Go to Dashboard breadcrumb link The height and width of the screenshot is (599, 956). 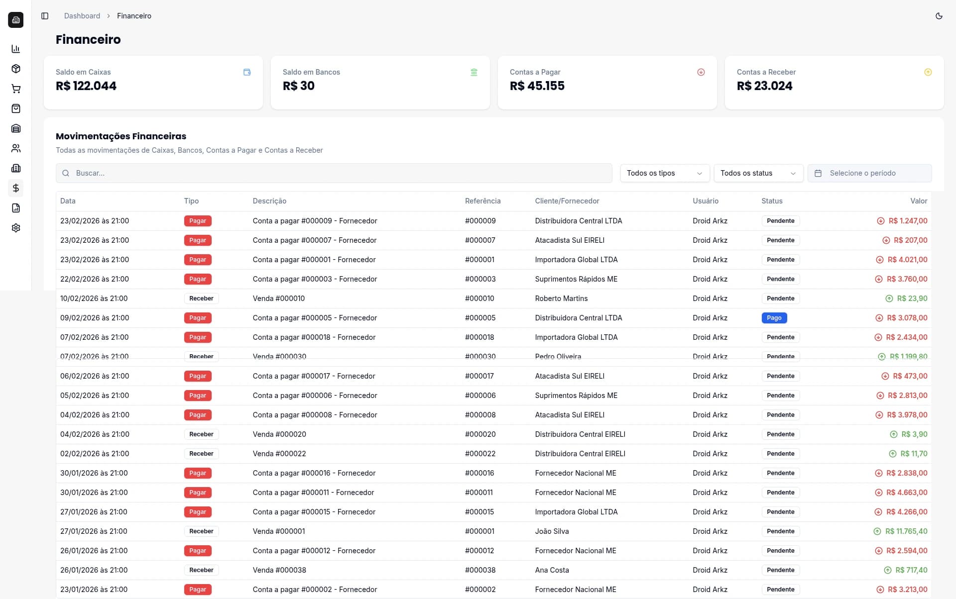(x=82, y=16)
